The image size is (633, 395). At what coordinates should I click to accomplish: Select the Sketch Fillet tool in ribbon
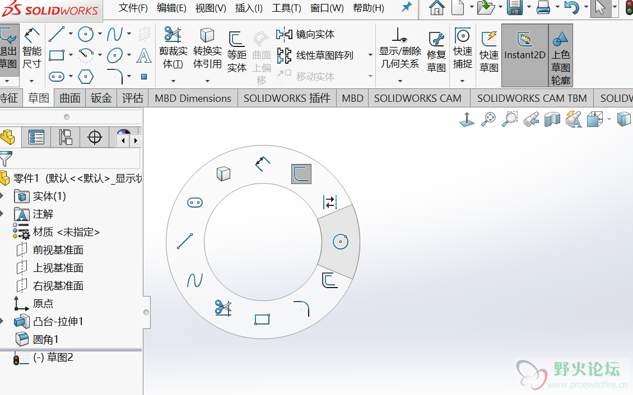coord(115,76)
